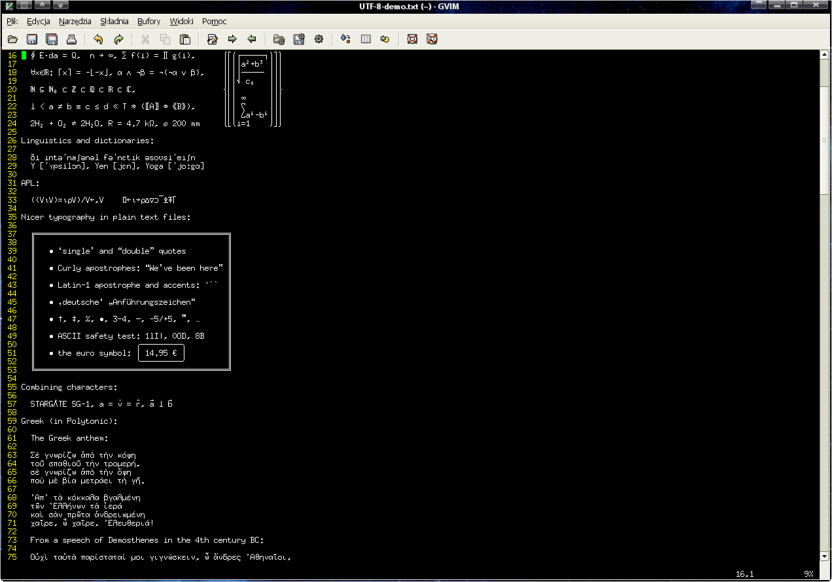The height and width of the screenshot is (582, 832).
Task: Click 'Greek (in Polytonic):' heading
Action: pyautogui.click(x=69, y=421)
